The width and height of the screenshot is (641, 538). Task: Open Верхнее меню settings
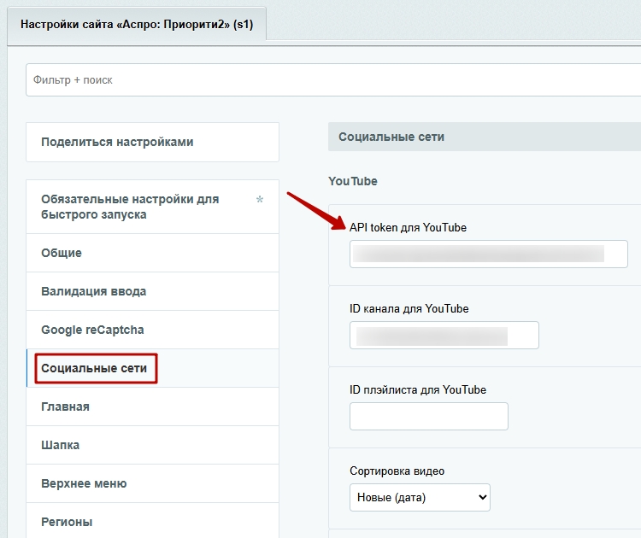(x=152, y=483)
